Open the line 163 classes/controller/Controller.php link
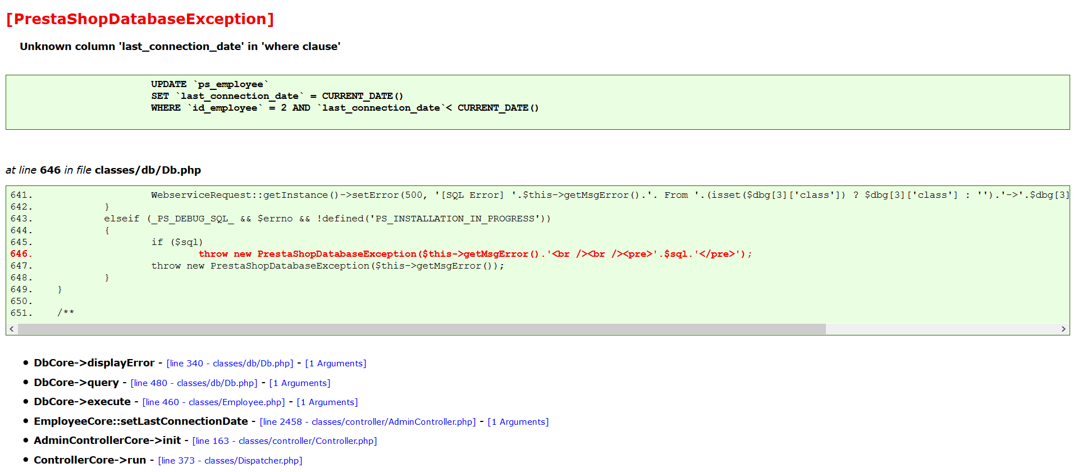The image size is (1078, 472). pos(285,441)
